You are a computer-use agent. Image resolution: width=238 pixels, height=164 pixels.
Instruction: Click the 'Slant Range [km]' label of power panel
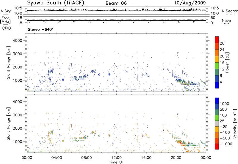[8, 62]
